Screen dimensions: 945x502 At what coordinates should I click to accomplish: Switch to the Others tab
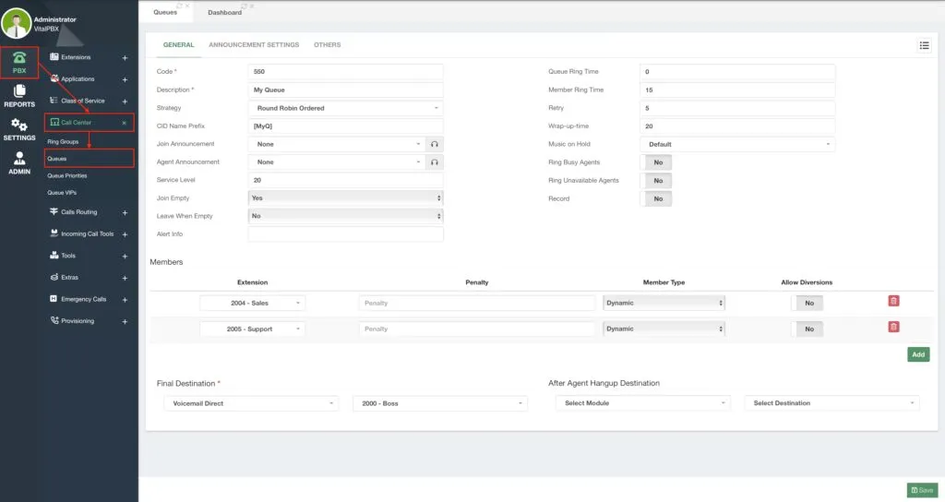click(x=328, y=44)
